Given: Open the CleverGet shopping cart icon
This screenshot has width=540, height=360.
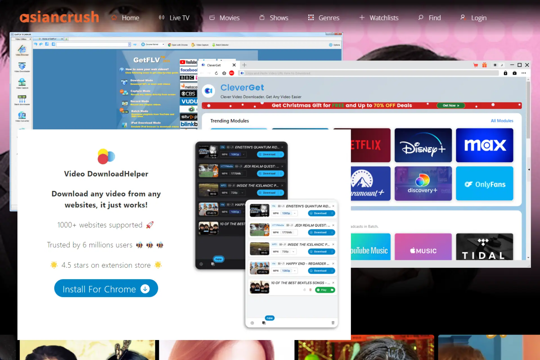Looking at the screenshot, I should (x=476, y=65).
